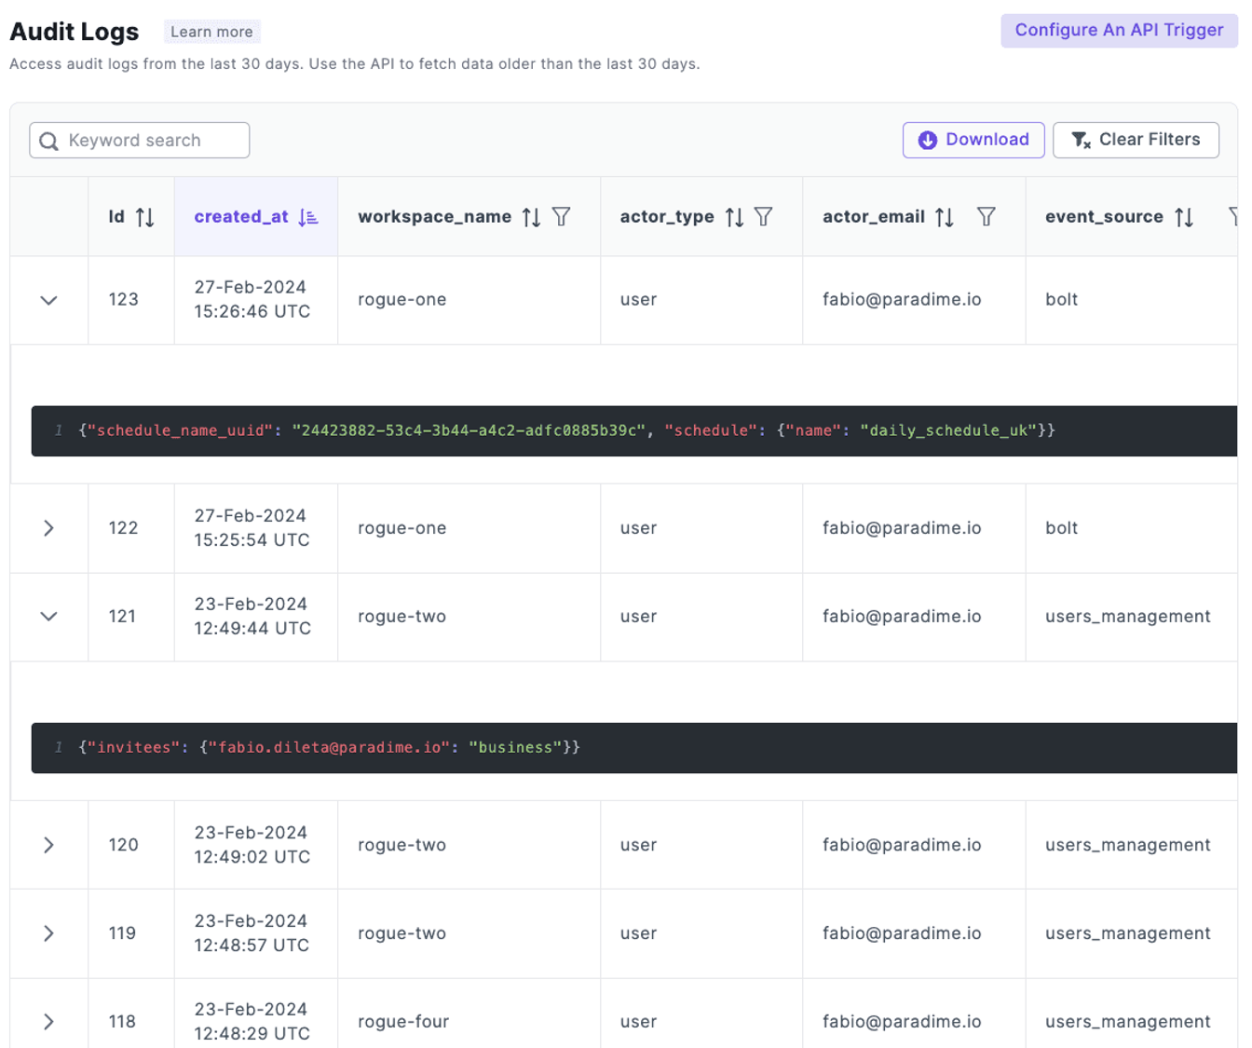Sort by Id column arrows
Viewport: 1252px width, 1048px height.
pos(144,217)
